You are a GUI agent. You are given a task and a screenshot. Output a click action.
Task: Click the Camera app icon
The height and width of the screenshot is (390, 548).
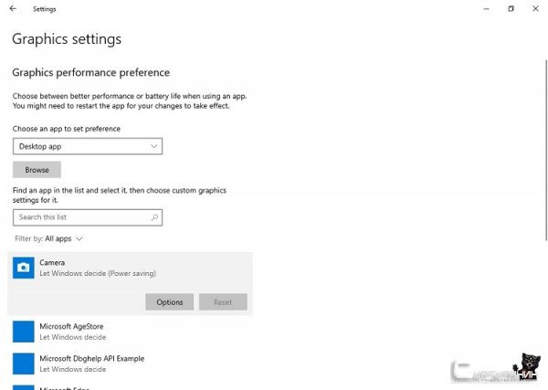(x=24, y=268)
